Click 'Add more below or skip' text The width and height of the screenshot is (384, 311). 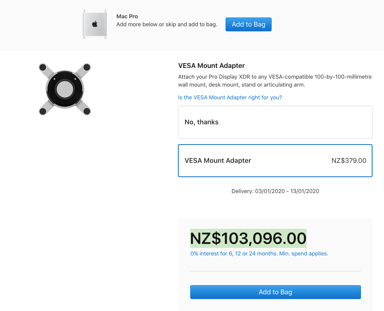[166, 24]
